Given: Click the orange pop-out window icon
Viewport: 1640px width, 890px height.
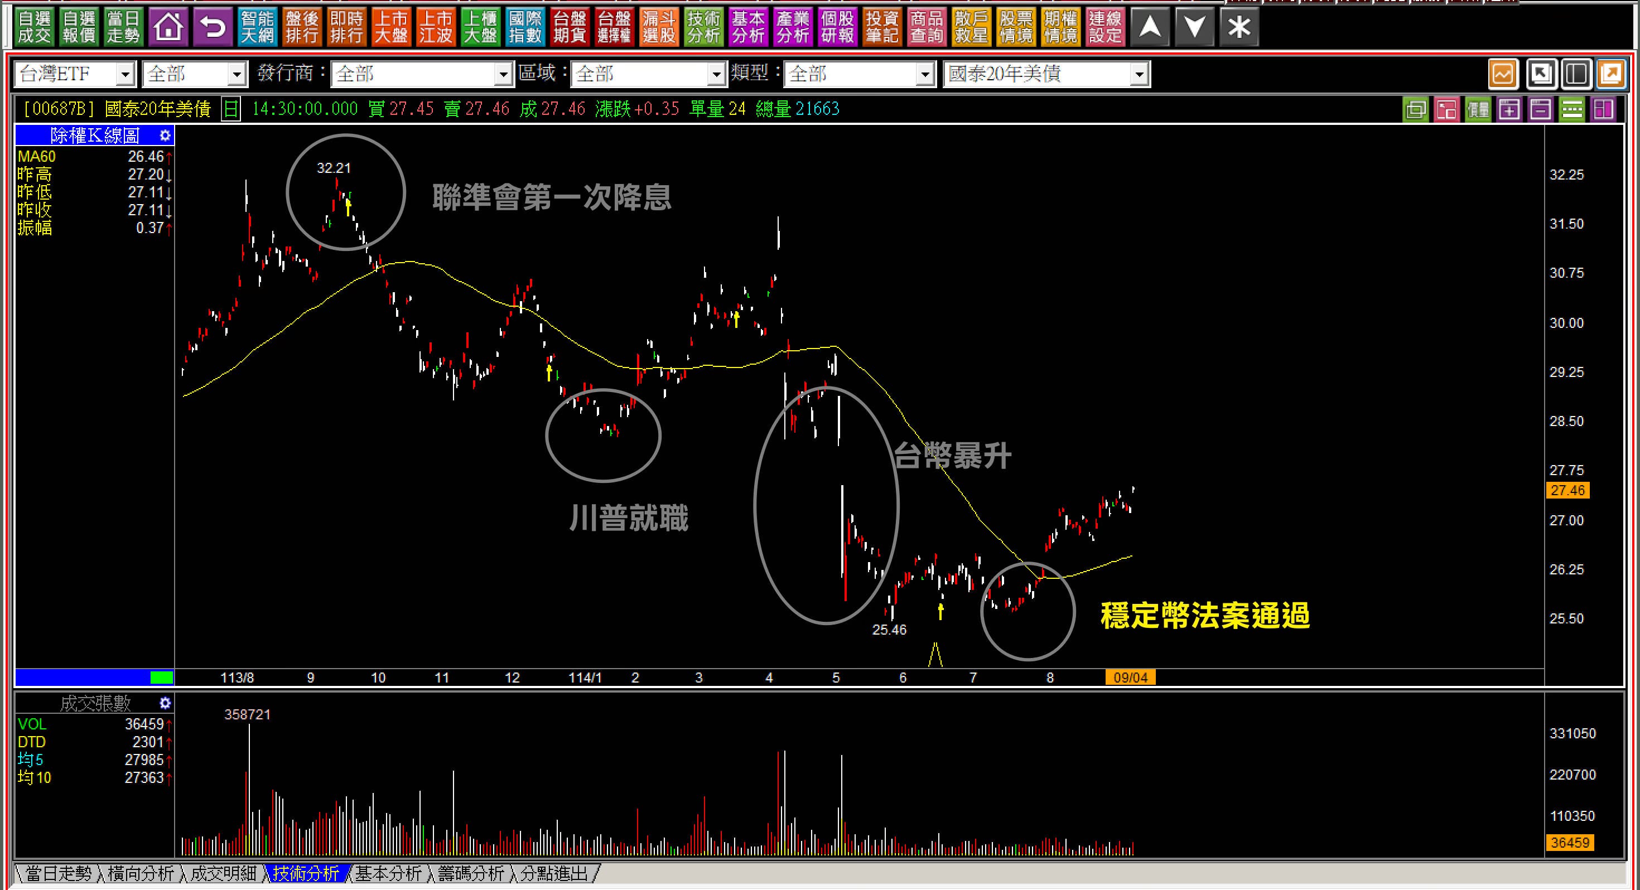Looking at the screenshot, I should (1611, 75).
